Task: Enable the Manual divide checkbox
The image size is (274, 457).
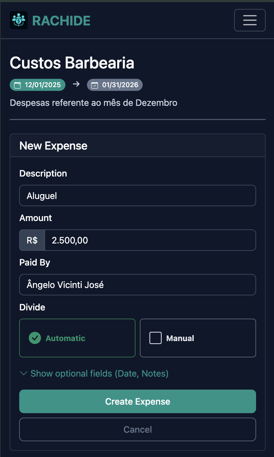Action: [x=155, y=338]
